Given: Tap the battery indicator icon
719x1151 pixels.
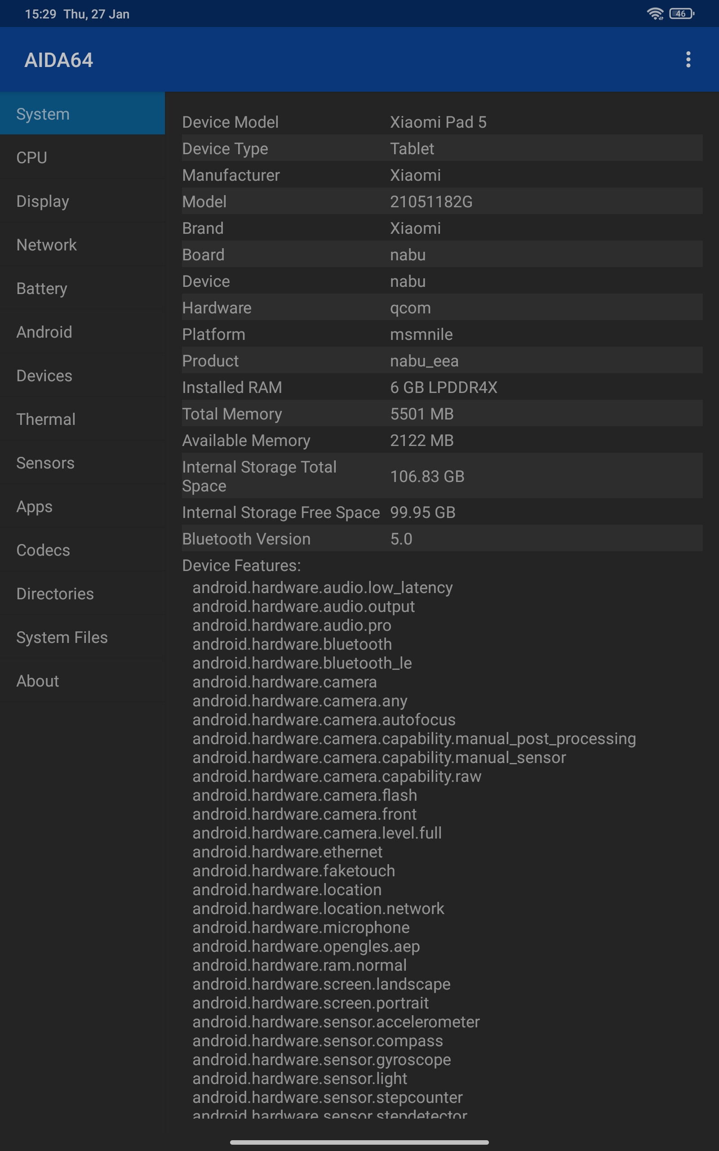Looking at the screenshot, I should pos(681,14).
